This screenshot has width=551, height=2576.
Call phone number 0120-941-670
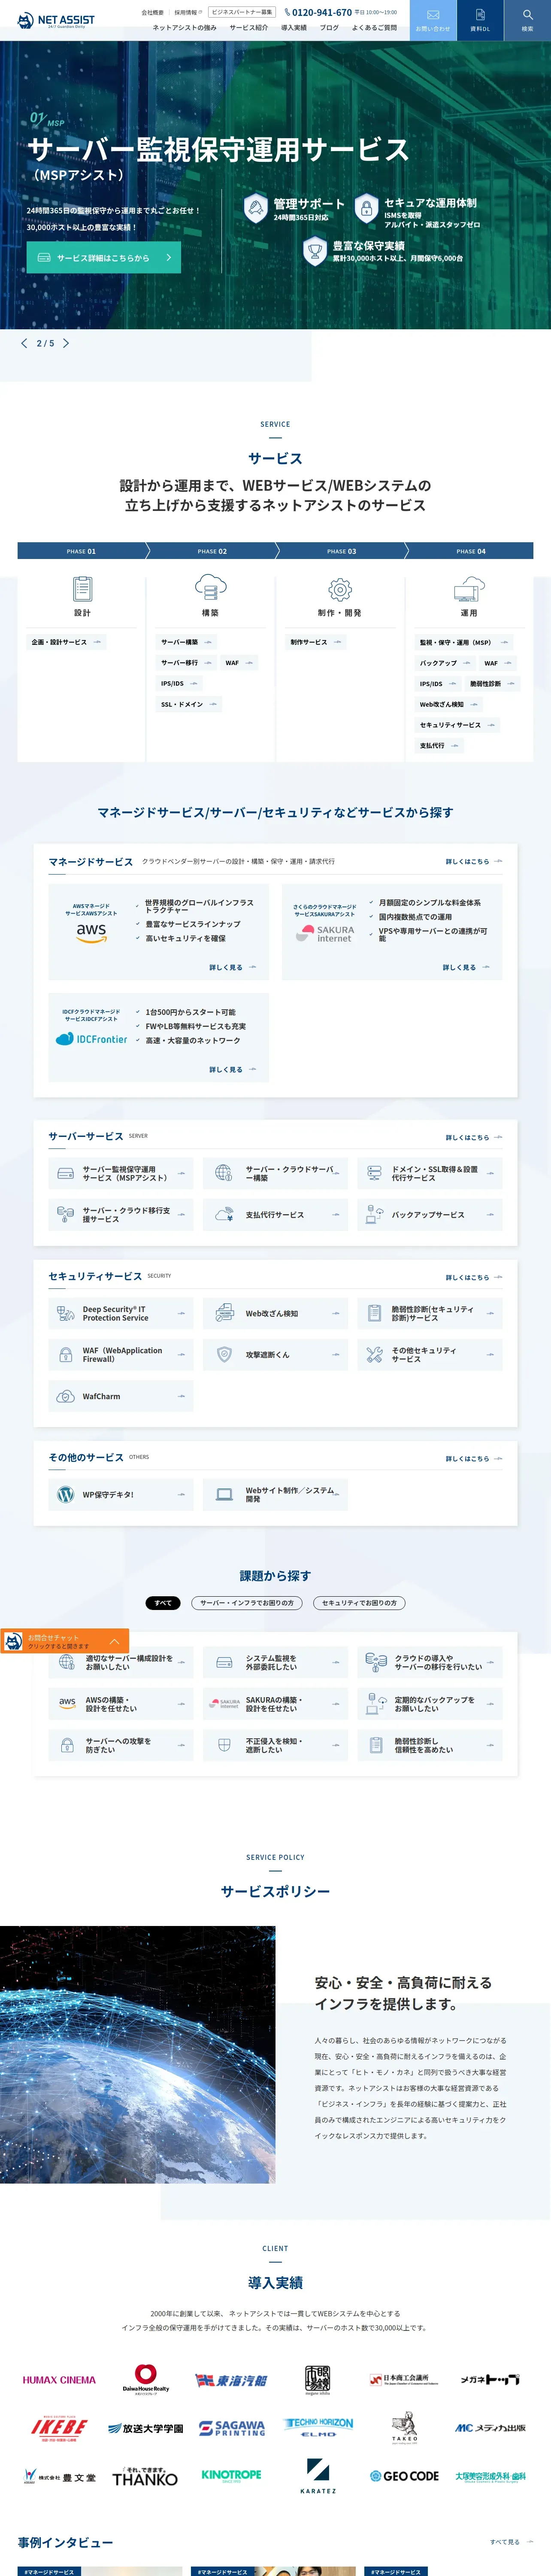click(x=318, y=12)
